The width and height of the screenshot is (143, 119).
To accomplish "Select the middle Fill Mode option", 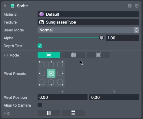I will click(x=74, y=55).
